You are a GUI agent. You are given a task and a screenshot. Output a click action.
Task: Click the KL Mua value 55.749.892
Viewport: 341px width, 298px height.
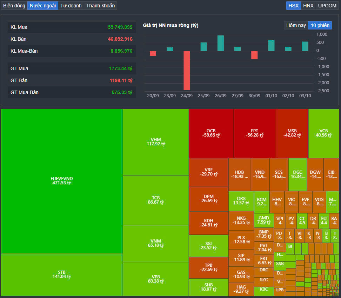[x=120, y=27]
